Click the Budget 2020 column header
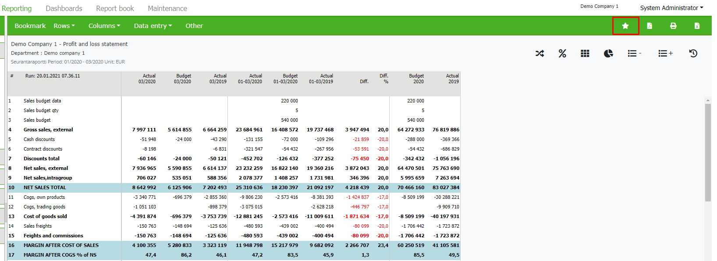 click(x=416, y=79)
